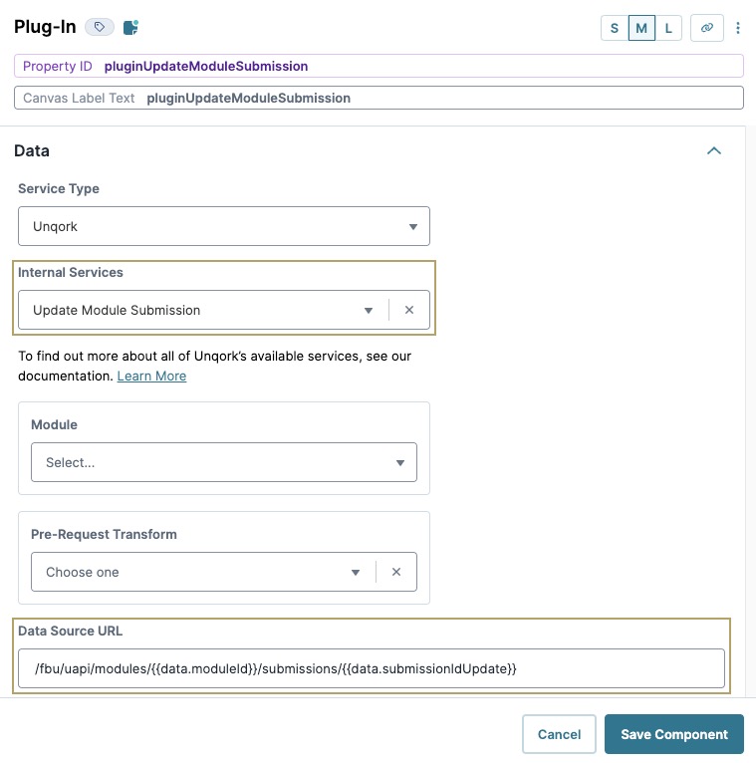This screenshot has height=763, width=756.
Task: Click the Save Component button
Action: click(x=674, y=734)
